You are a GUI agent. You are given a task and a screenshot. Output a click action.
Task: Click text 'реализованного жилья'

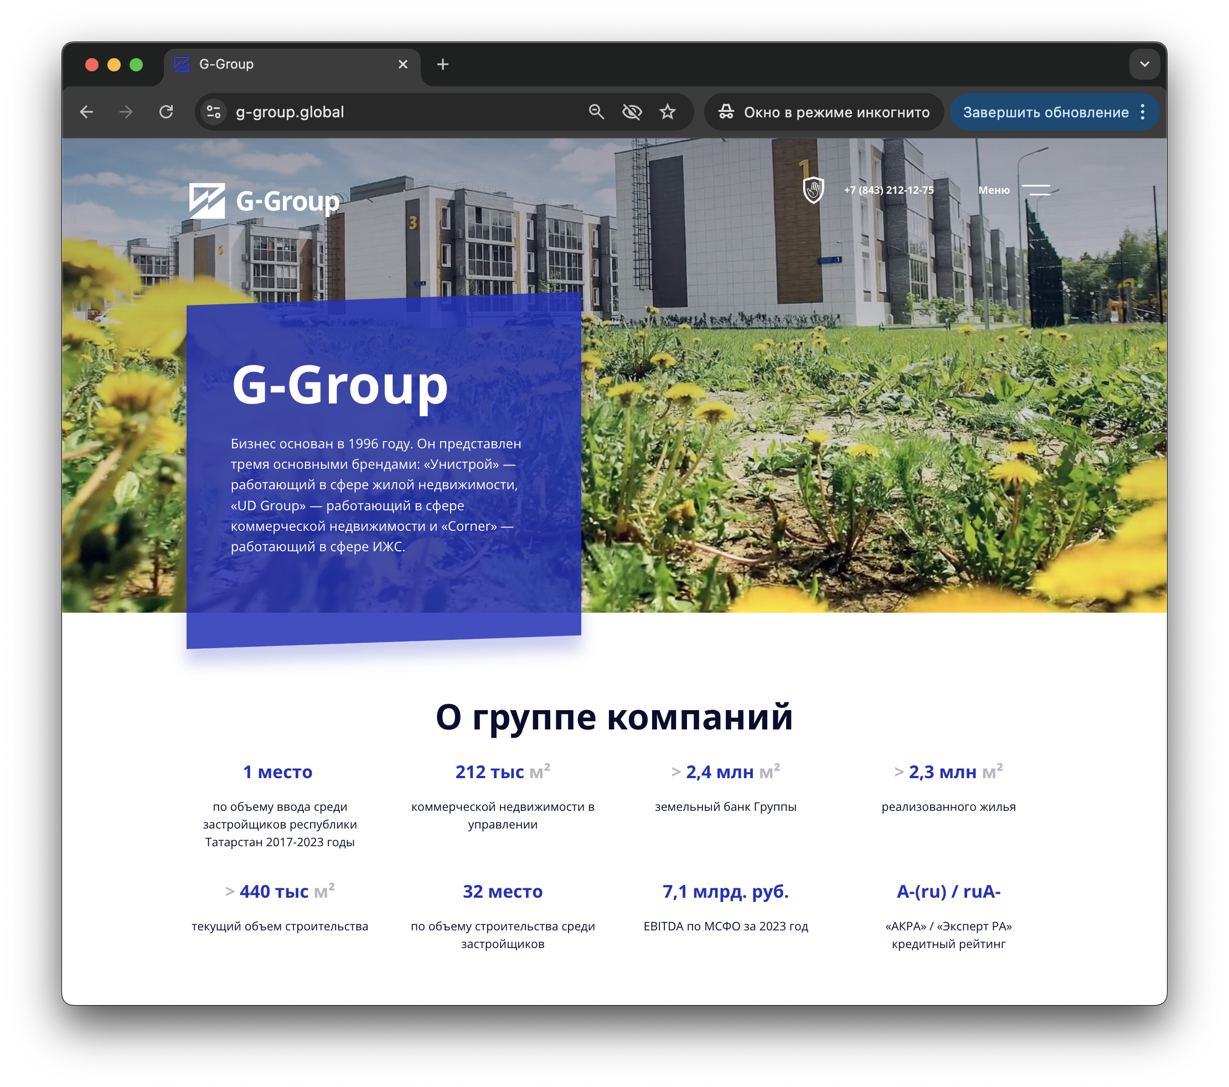point(948,807)
